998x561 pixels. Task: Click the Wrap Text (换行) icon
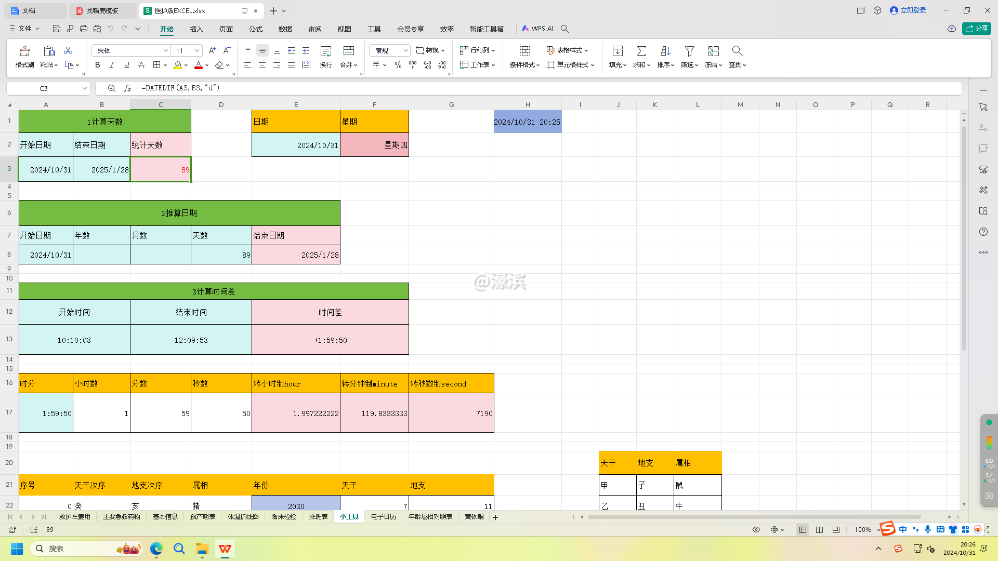pyautogui.click(x=326, y=51)
